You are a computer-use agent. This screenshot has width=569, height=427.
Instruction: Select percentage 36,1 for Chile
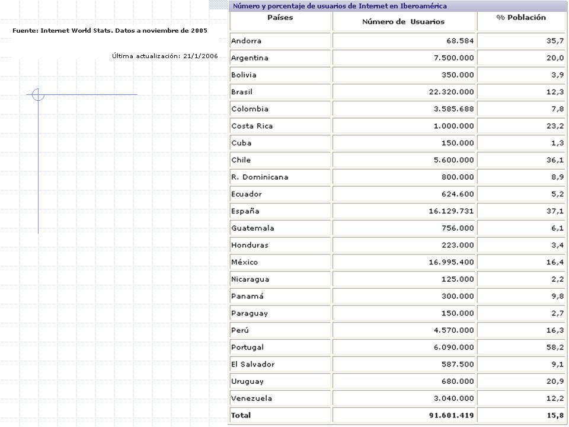point(555,160)
